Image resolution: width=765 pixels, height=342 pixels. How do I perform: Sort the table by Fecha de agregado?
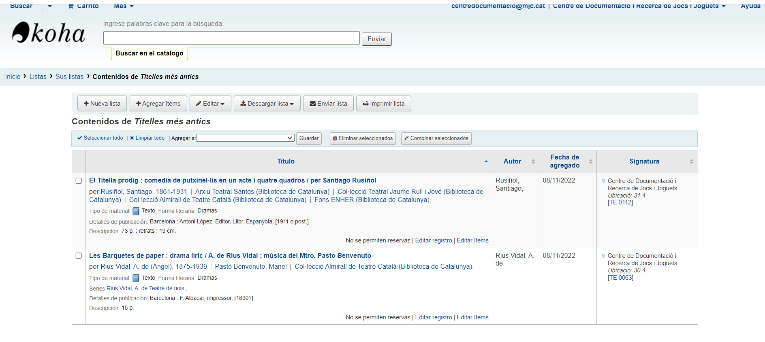(568, 161)
